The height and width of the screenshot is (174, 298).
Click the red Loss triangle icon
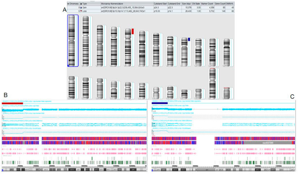coord(81,11)
